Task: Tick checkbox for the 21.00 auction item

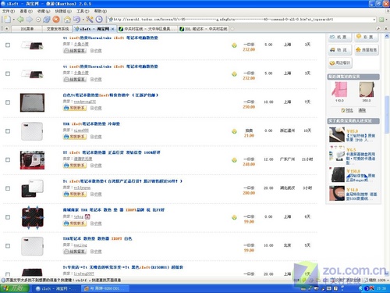Action: click(8, 131)
